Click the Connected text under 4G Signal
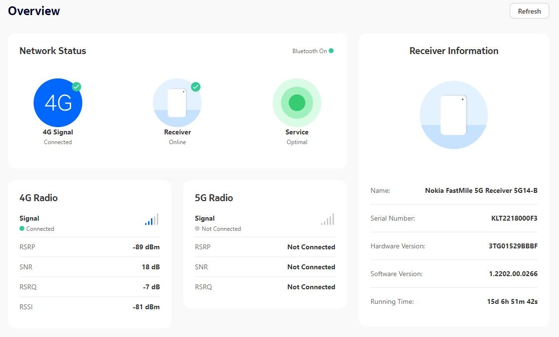This screenshot has width=559, height=337. [58, 142]
